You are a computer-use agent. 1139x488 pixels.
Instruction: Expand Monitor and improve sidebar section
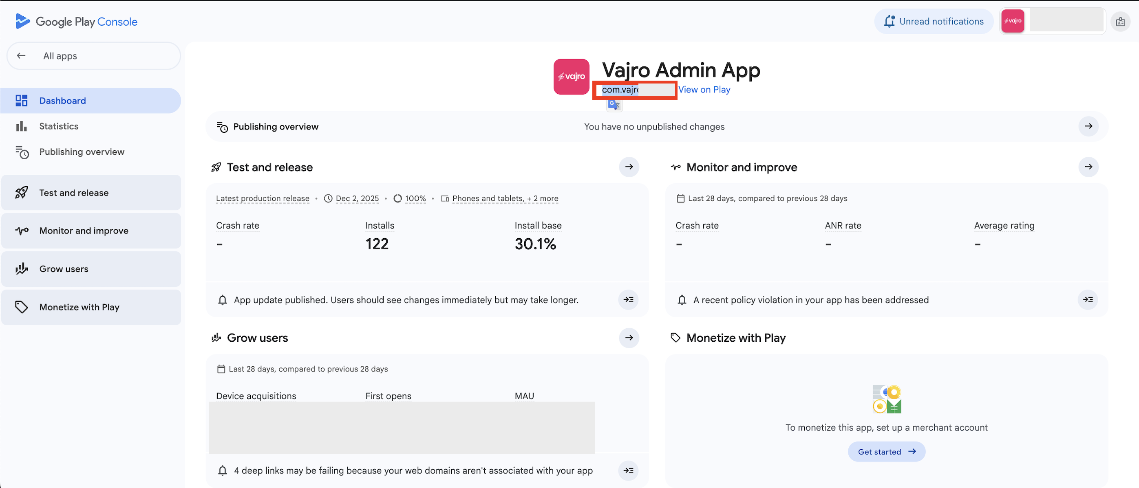(x=84, y=231)
